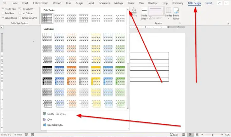The height and width of the screenshot is (137, 231).
Task: Open the Insert ribbon tab
Action: coord(25,3)
